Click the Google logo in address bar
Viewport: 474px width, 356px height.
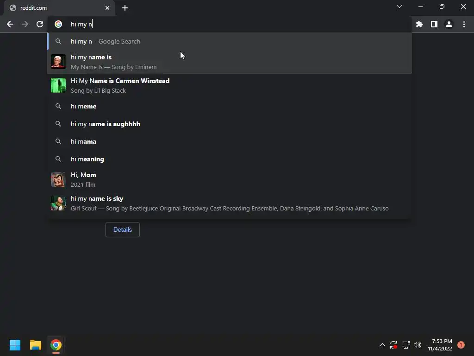(58, 24)
